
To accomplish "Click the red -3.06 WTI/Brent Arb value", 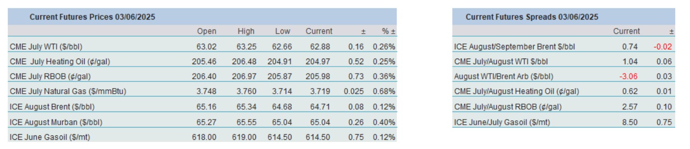I will coord(628,76).
